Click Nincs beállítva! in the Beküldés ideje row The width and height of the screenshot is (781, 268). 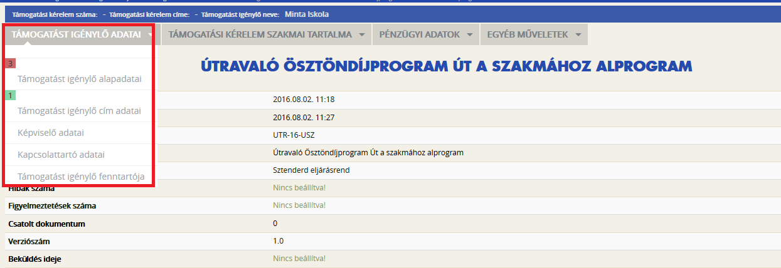pos(299,259)
